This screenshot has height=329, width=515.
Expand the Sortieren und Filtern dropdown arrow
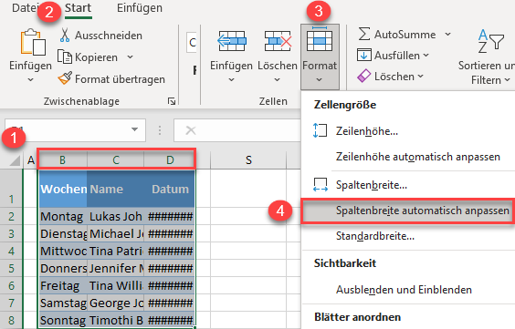507,79
